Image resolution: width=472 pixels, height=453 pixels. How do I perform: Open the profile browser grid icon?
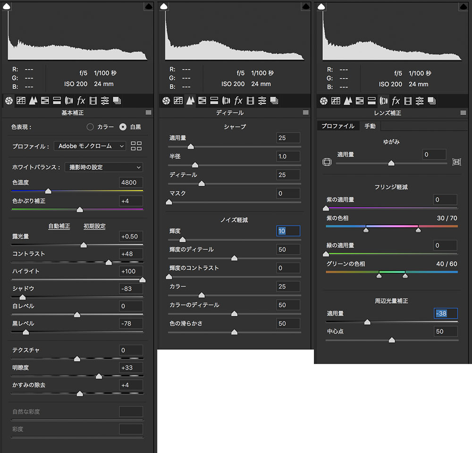pyautogui.click(x=136, y=146)
